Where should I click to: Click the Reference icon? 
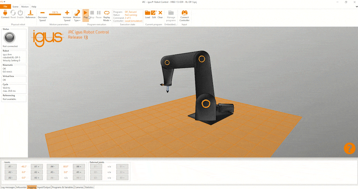point(30,14)
